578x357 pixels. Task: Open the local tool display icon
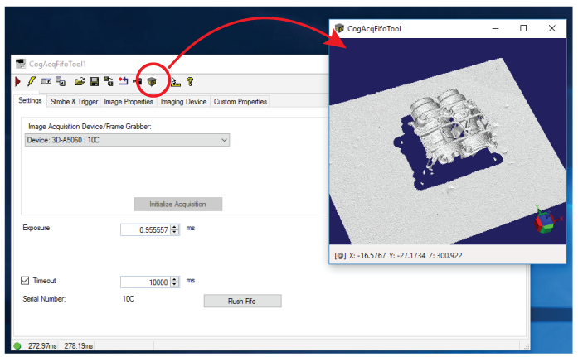[x=46, y=81]
